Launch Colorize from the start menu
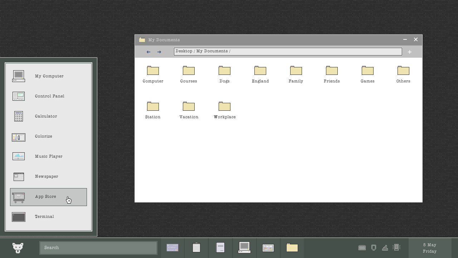The image size is (458, 258). [44, 137]
